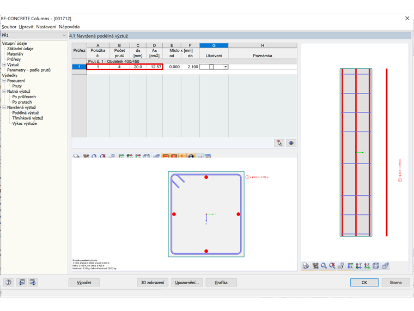Open the Upravit menu
Viewport: 414px width, 311px height.
(26, 27)
